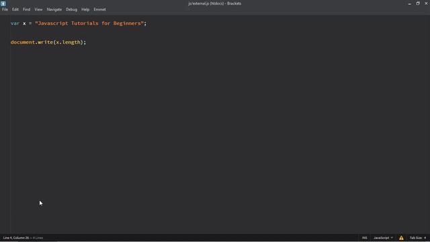This screenshot has height=242, width=430.
Task: Click the var keyword in the code
Action: point(15,24)
